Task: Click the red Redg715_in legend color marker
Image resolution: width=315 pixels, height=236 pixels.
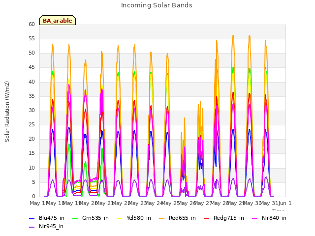Action: pyautogui.click(x=207, y=219)
